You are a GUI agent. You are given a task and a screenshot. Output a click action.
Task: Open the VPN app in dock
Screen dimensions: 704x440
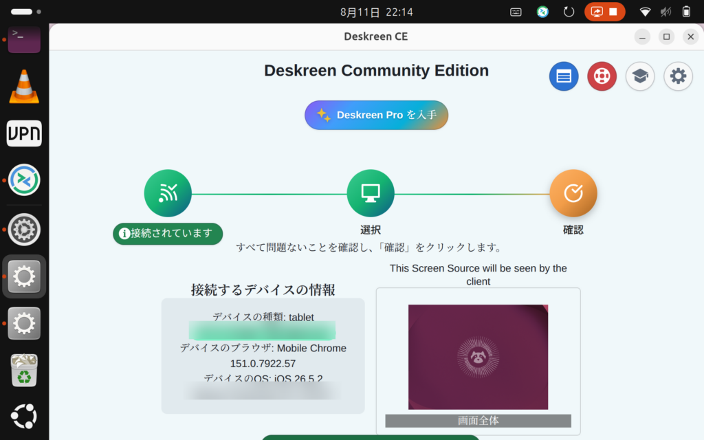(24, 133)
